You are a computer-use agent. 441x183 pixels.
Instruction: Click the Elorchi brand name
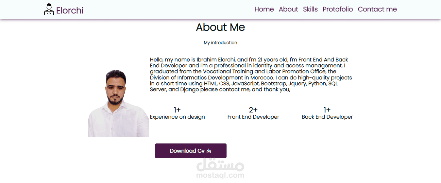pyautogui.click(x=70, y=10)
